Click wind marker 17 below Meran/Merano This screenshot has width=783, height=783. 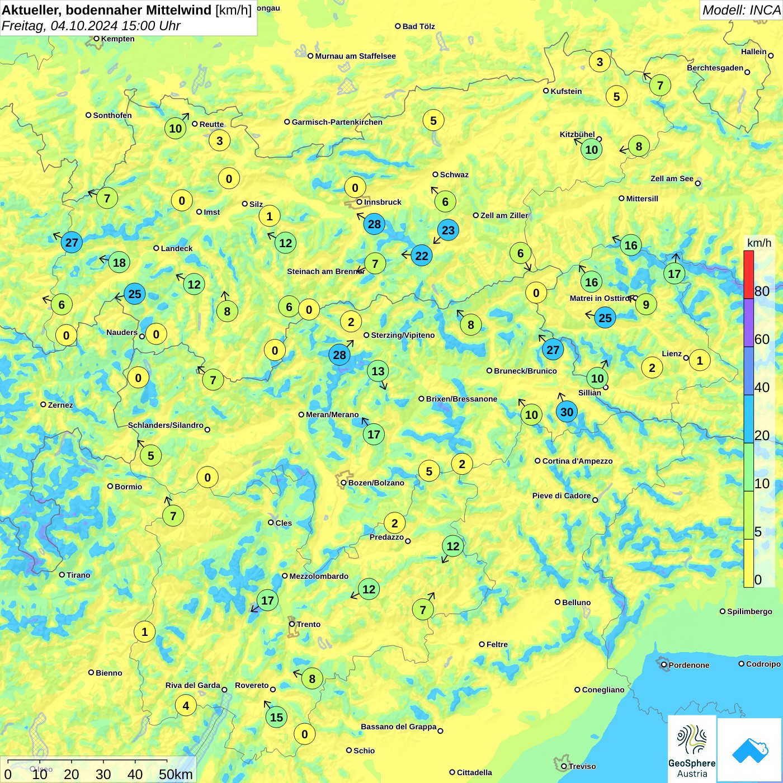(374, 434)
